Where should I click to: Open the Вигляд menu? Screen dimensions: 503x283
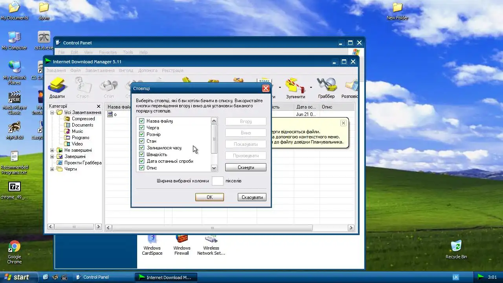click(126, 70)
